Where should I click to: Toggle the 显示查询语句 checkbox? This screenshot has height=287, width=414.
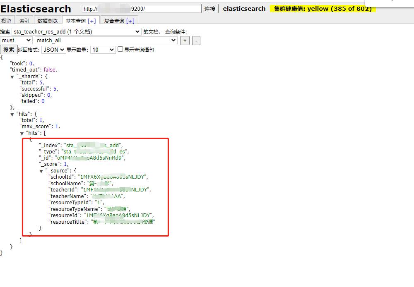[x=120, y=49]
